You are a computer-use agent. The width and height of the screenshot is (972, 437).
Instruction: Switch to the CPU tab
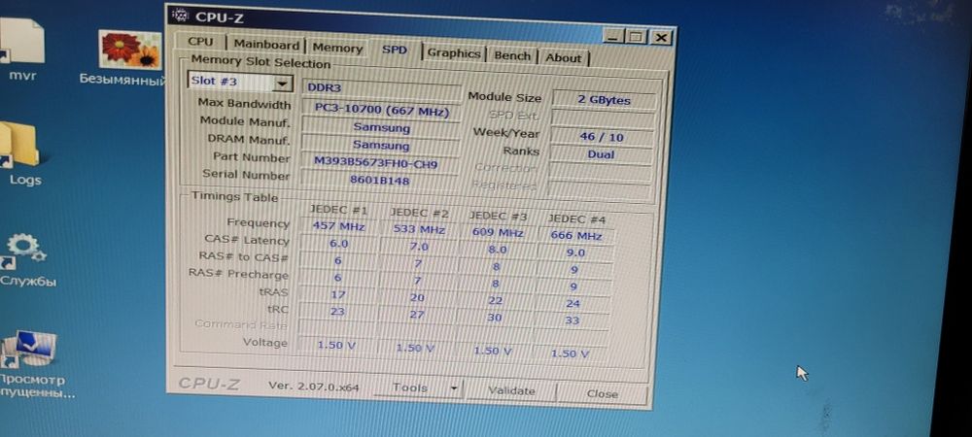click(x=200, y=42)
